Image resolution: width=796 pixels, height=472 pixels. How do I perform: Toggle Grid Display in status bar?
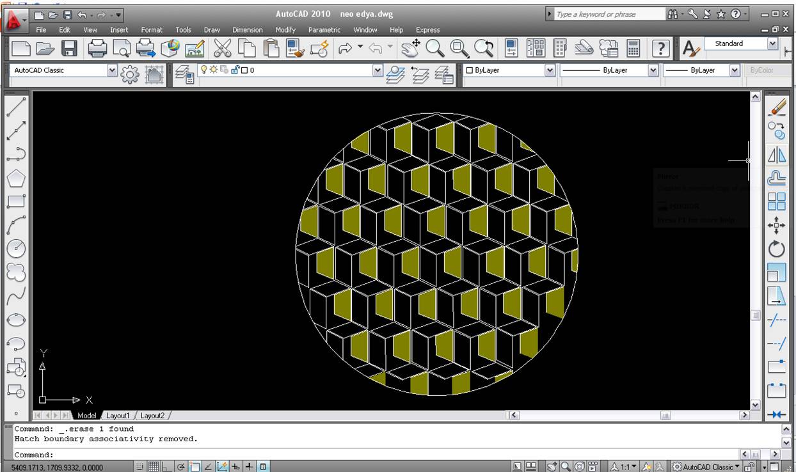click(x=154, y=467)
